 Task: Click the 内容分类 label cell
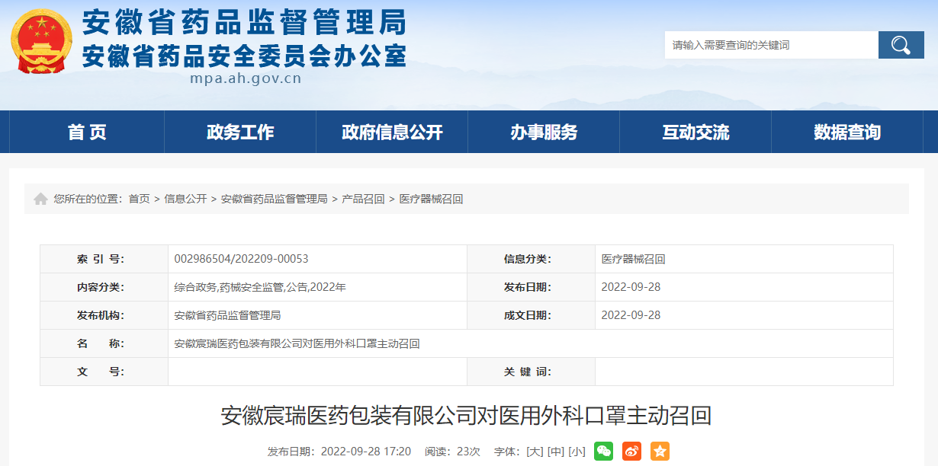pos(104,287)
